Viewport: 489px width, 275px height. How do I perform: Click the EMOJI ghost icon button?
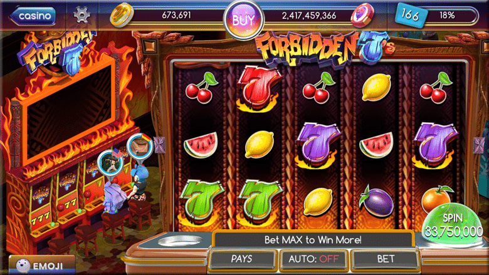[x=41, y=265]
